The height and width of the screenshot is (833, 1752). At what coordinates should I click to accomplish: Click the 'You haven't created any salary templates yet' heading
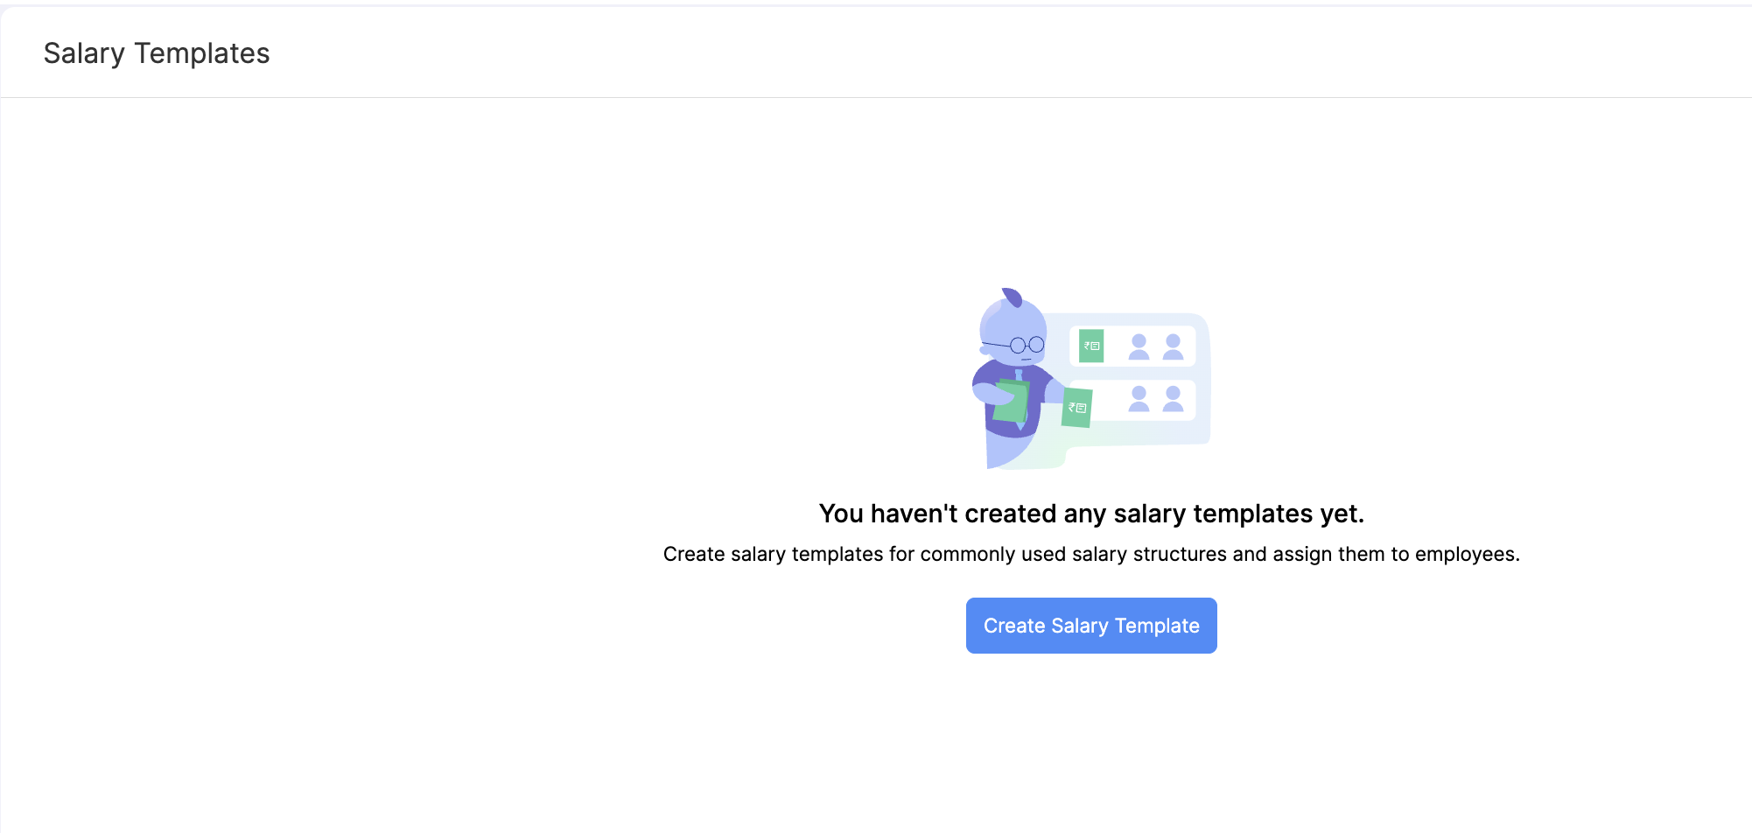tap(1090, 514)
